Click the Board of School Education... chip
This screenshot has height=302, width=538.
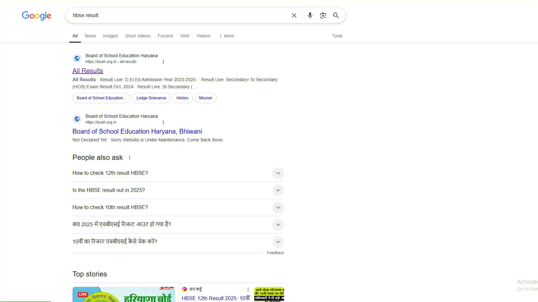[x=101, y=98]
